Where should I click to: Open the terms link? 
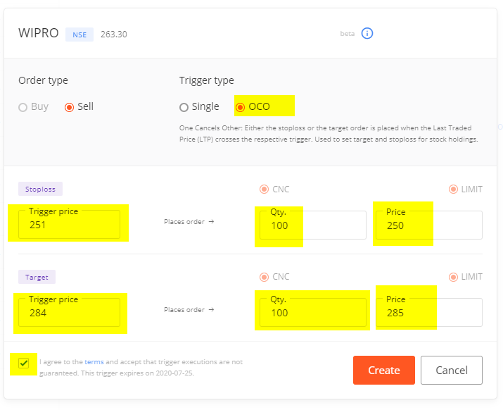pos(94,362)
